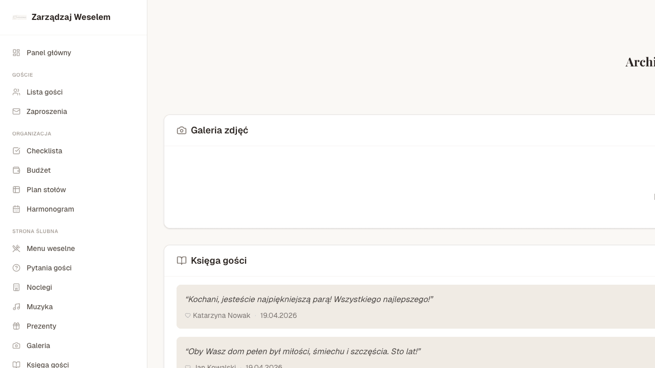
Task: Click the camera icon beside Galeria zdjęć
Action: pos(182,130)
